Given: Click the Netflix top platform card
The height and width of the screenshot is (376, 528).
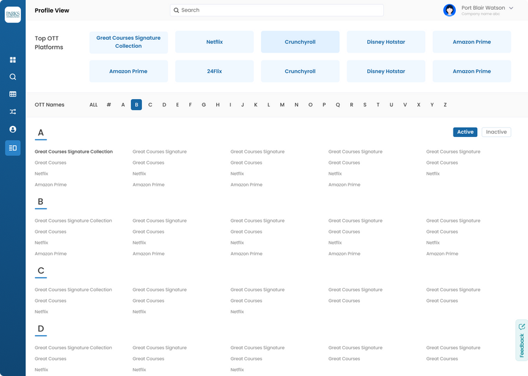Looking at the screenshot, I should click(x=214, y=42).
